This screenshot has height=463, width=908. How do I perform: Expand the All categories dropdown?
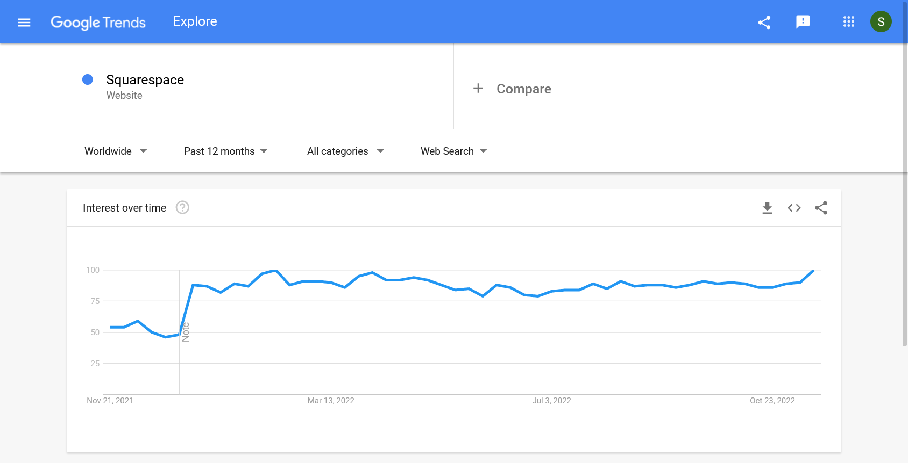tap(345, 151)
